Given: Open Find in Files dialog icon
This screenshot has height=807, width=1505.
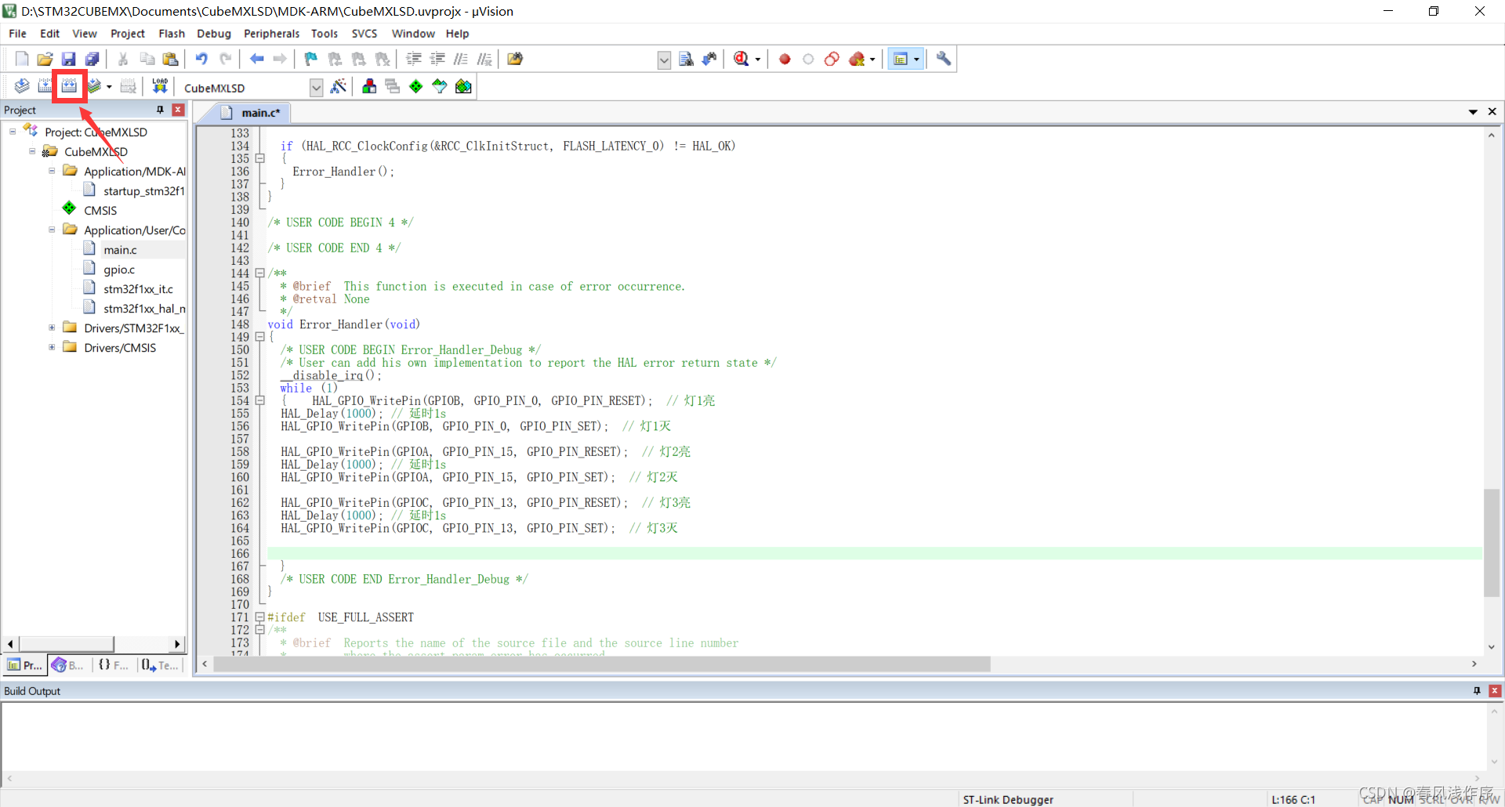Looking at the screenshot, I should (515, 59).
